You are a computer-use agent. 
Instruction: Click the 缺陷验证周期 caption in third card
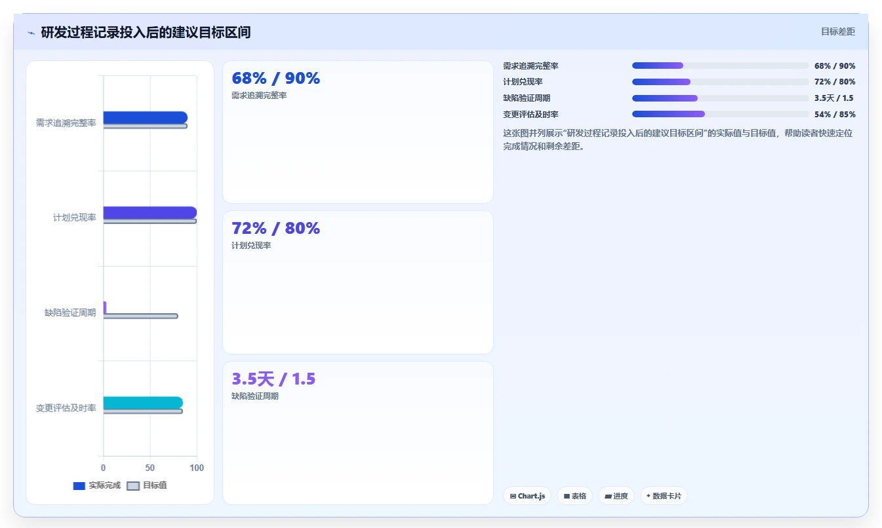255,396
